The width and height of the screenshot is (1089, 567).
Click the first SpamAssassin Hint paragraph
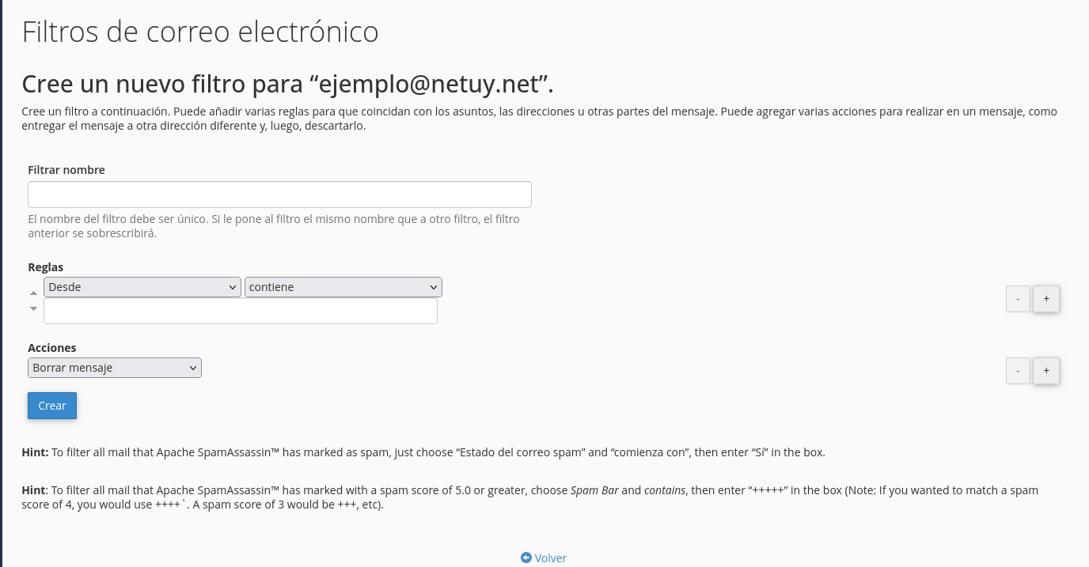423,453
